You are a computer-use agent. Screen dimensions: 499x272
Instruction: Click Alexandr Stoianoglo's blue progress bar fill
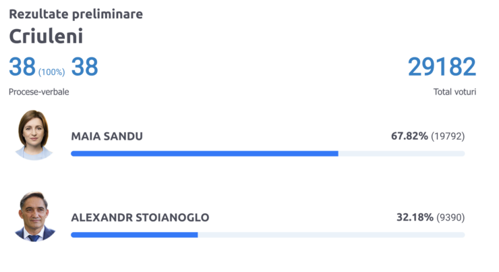click(134, 235)
